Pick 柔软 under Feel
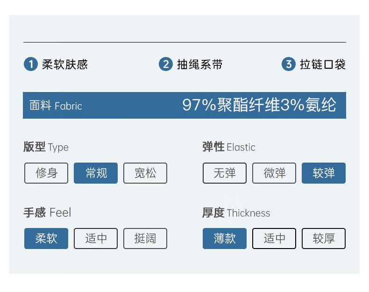The image size is (369, 292). (46, 238)
